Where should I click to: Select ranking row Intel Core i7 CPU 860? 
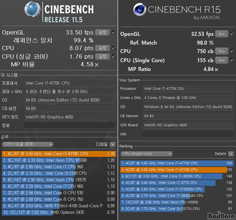59,167
